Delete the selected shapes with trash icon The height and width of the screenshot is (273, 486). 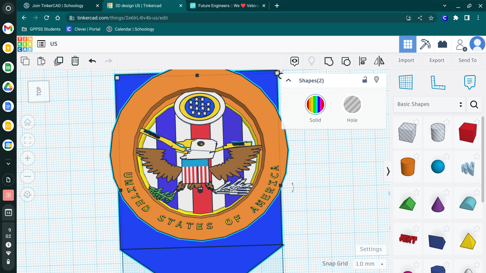75,61
